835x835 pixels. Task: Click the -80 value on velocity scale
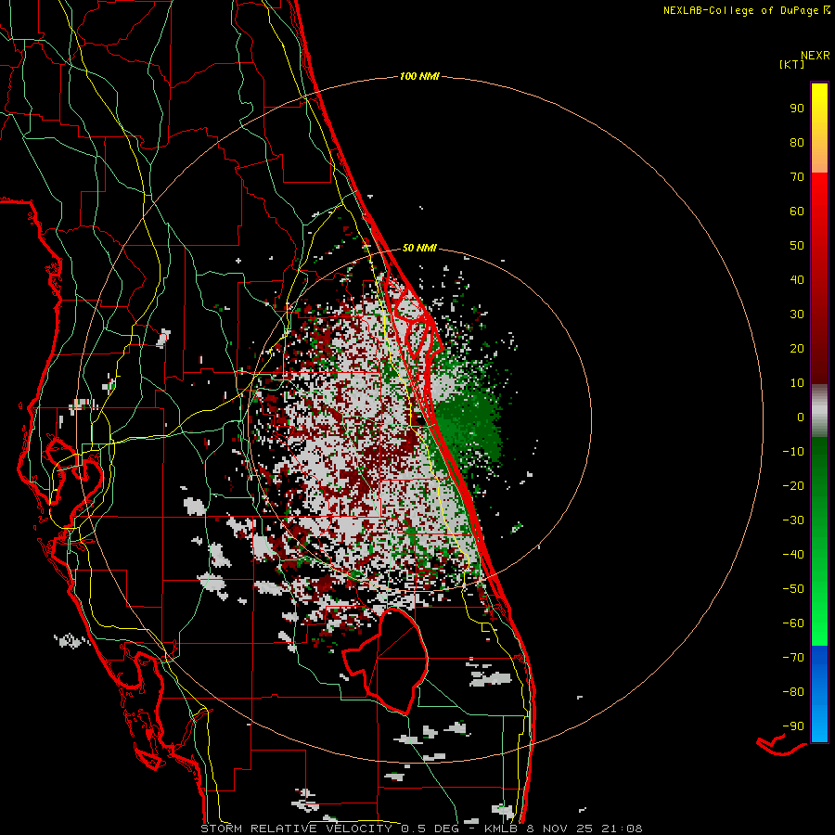click(793, 692)
